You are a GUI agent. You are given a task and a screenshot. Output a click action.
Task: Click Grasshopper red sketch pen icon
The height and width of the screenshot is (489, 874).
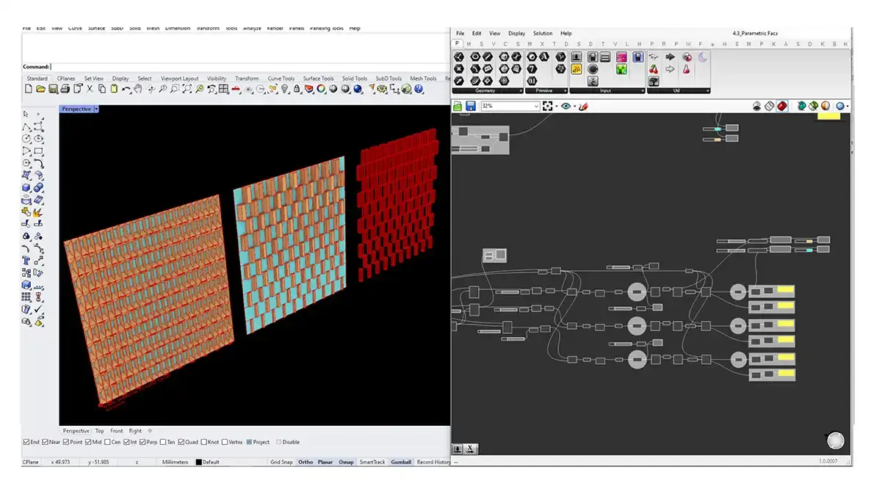(x=584, y=106)
